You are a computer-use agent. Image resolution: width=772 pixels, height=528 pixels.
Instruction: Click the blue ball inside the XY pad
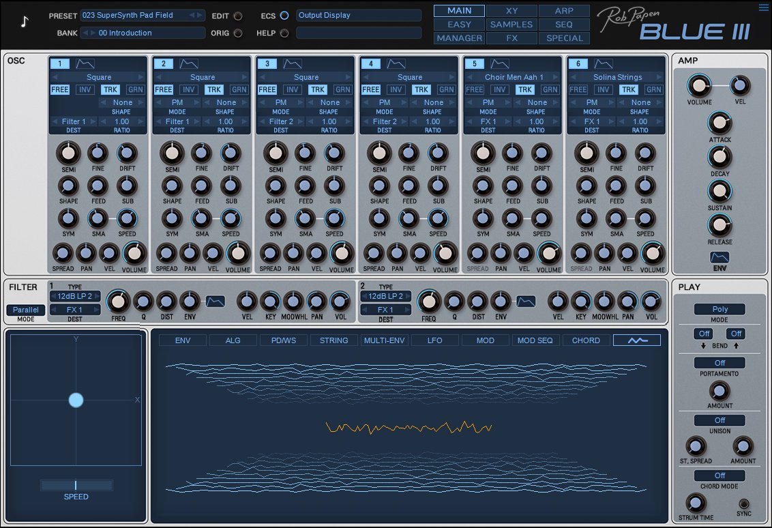point(76,400)
